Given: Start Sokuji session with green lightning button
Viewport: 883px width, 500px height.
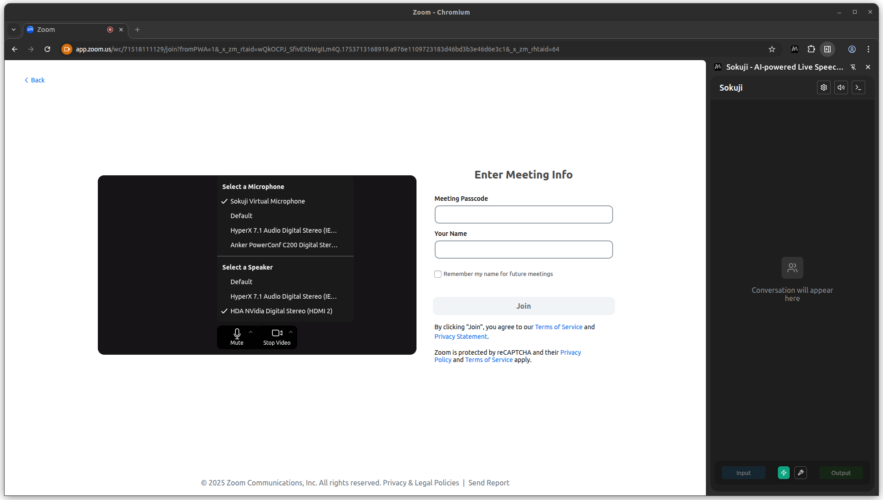Looking at the screenshot, I should click(783, 473).
